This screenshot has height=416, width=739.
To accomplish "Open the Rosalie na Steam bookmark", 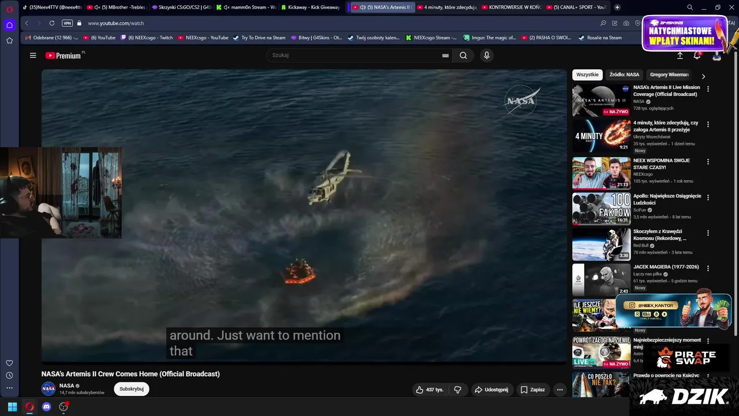I will [600, 38].
